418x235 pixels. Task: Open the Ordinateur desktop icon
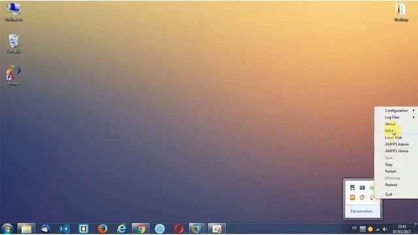click(x=14, y=12)
